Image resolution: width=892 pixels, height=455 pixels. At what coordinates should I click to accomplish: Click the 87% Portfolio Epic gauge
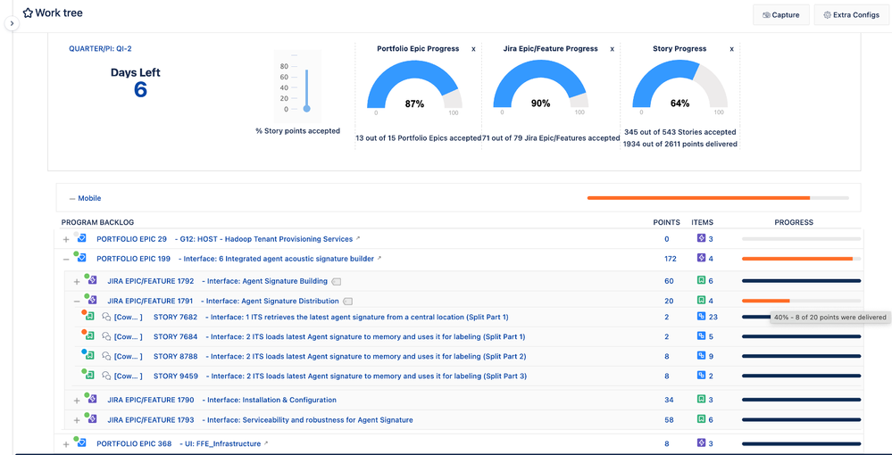point(414,84)
